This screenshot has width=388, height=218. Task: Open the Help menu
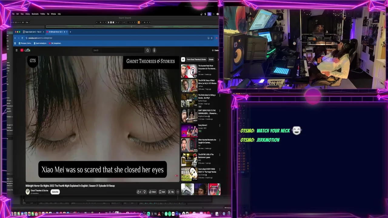click(59, 14)
